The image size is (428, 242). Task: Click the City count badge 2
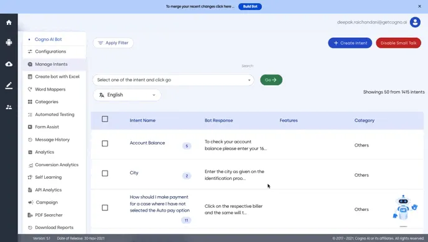coord(187,176)
